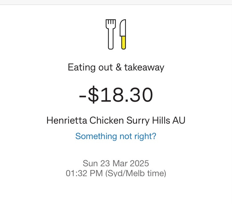Click the '(Syd/Melb time)' timezone text
The width and height of the screenshot is (232, 204).
click(x=136, y=173)
